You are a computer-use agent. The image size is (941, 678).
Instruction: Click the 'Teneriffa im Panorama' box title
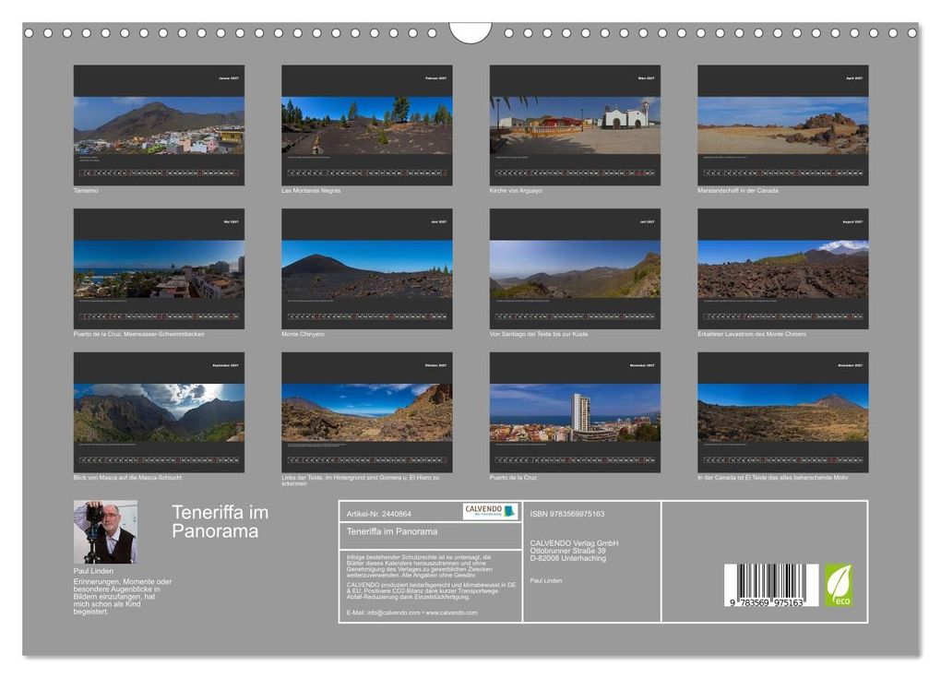392,531
